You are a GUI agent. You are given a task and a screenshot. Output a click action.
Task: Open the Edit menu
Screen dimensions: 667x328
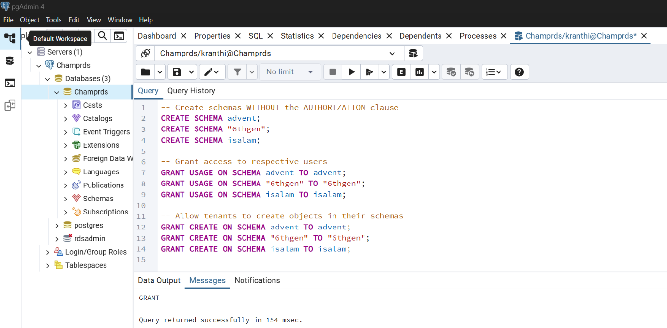point(74,20)
